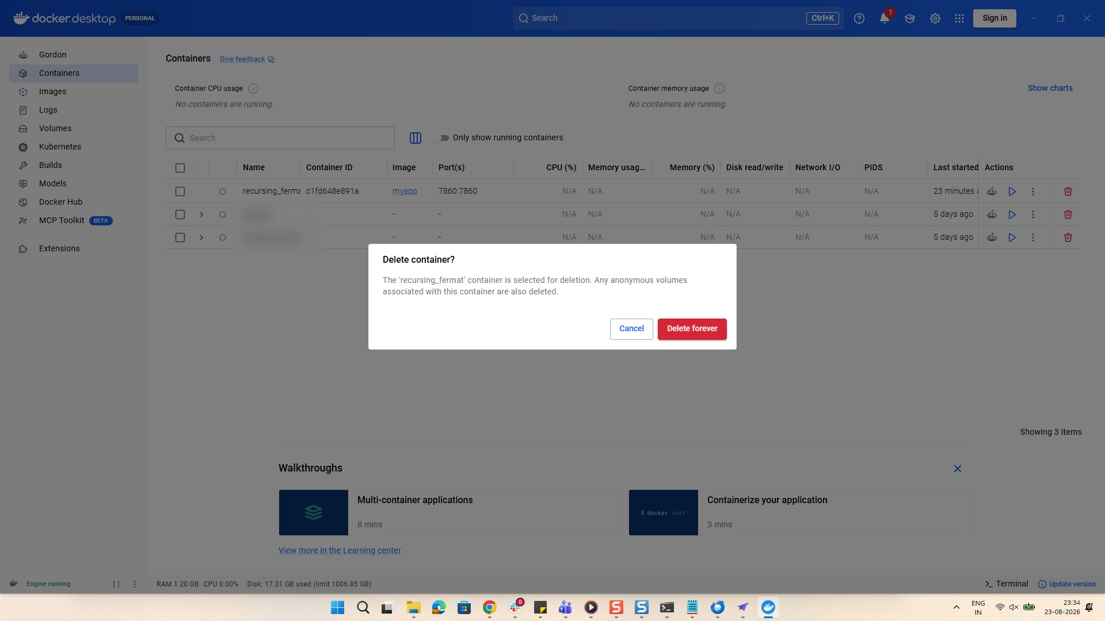Open Builds in the sidebar

coord(74,165)
